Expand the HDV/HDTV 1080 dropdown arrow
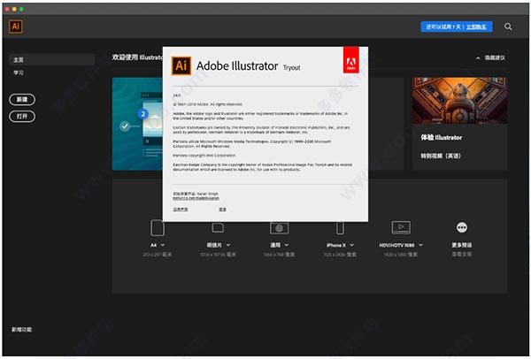531x359 pixels. point(420,245)
